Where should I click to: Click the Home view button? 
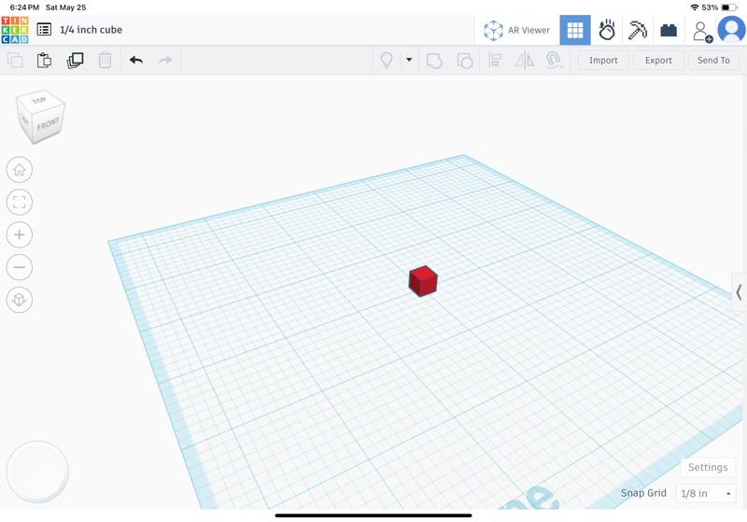20,170
